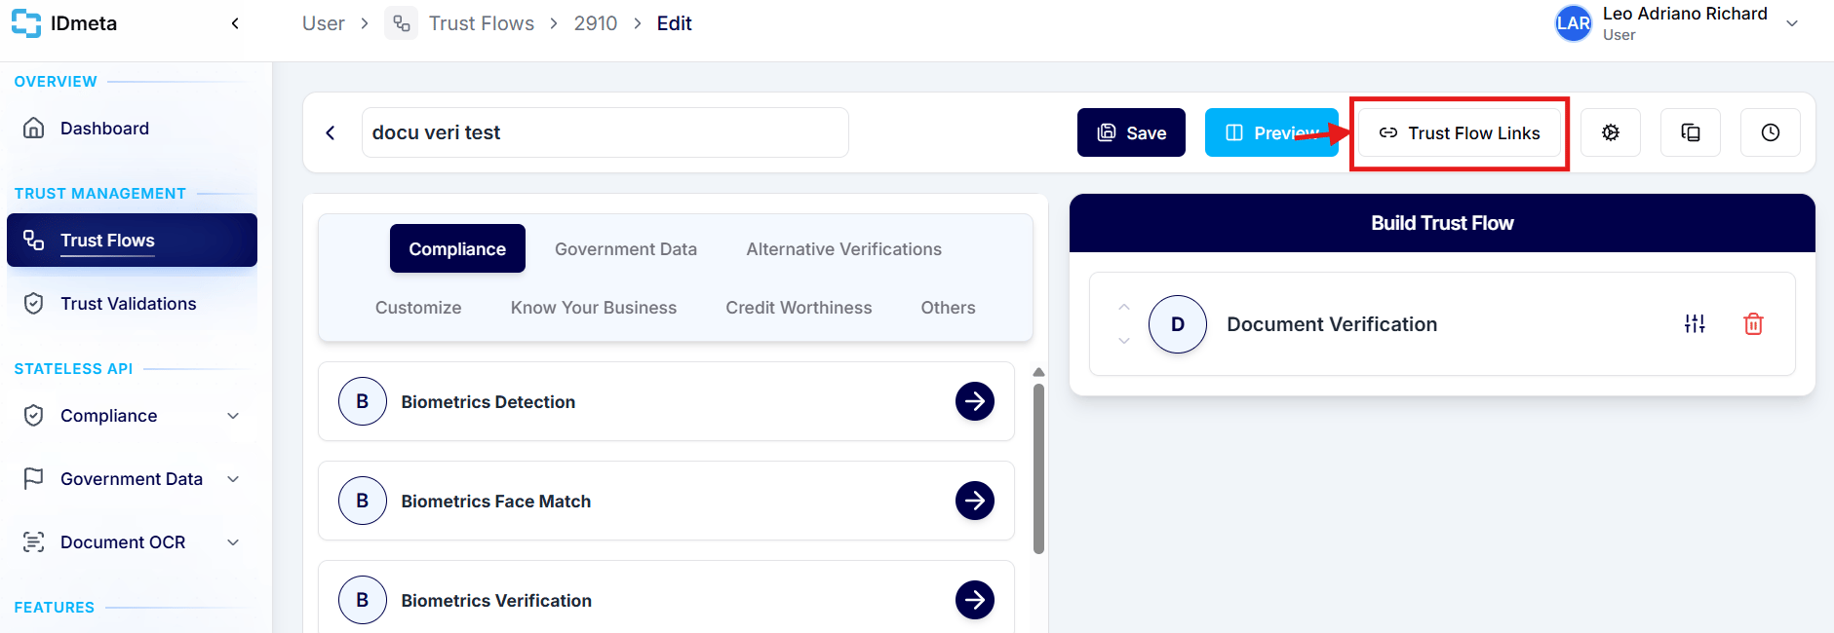
Task: Click the IDmeta logo icon
Action: tap(26, 23)
